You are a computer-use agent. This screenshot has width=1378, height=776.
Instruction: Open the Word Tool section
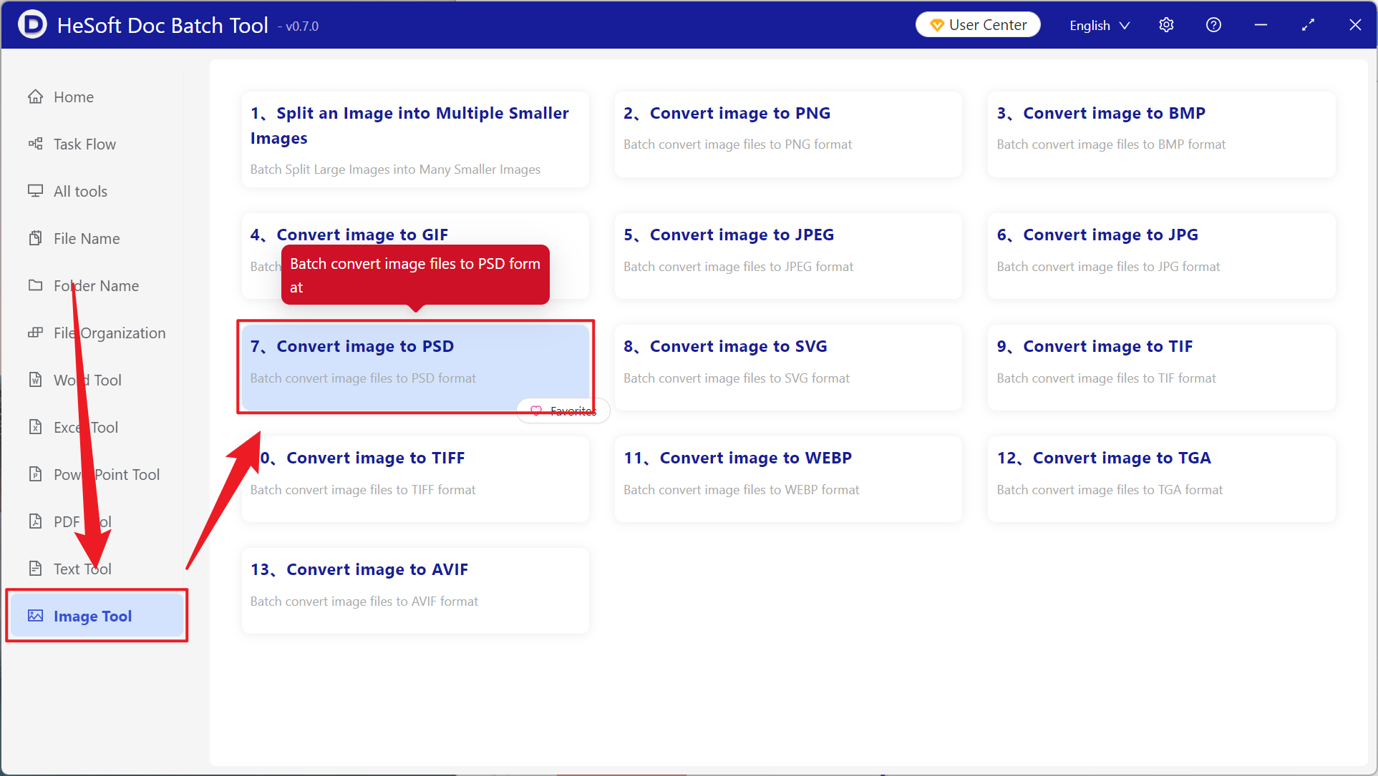pos(95,380)
